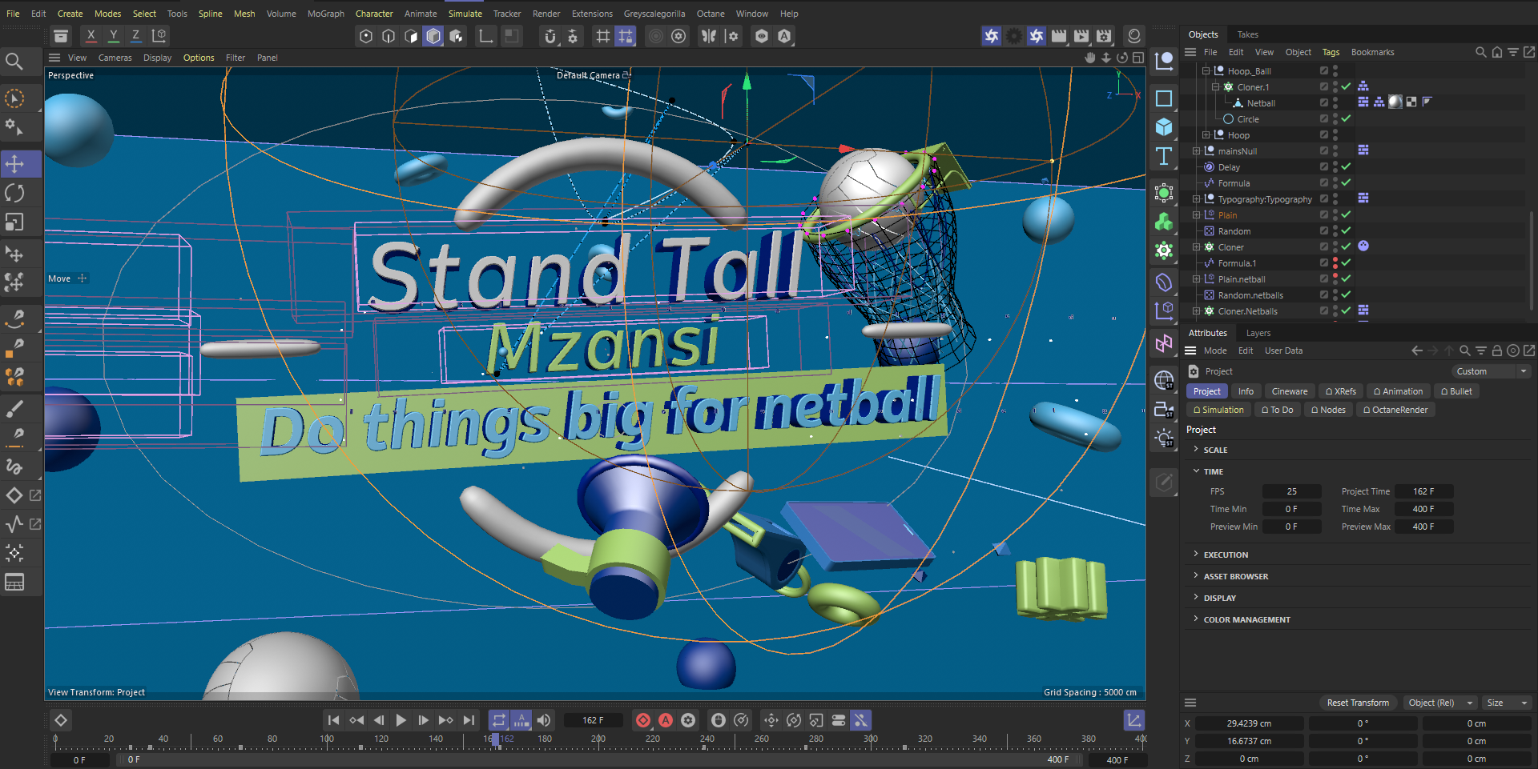Toggle visibility dots for Formula.1
The height and width of the screenshot is (769, 1538).
click(1335, 263)
